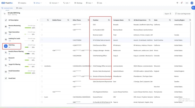Open the notifications icon in top bar

point(182,3)
